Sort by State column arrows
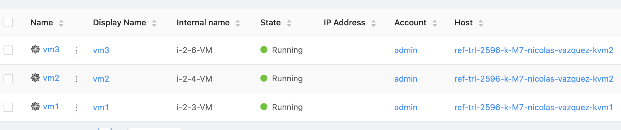This screenshot has width=621, height=130. 289,23
